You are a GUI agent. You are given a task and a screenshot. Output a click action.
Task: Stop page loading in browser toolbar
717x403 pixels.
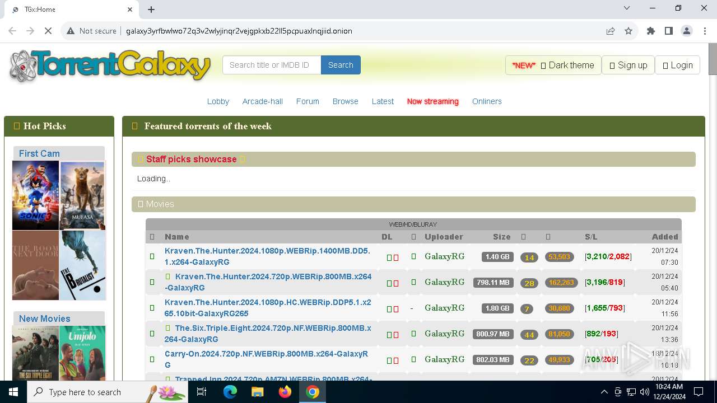pyautogui.click(x=48, y=31)
